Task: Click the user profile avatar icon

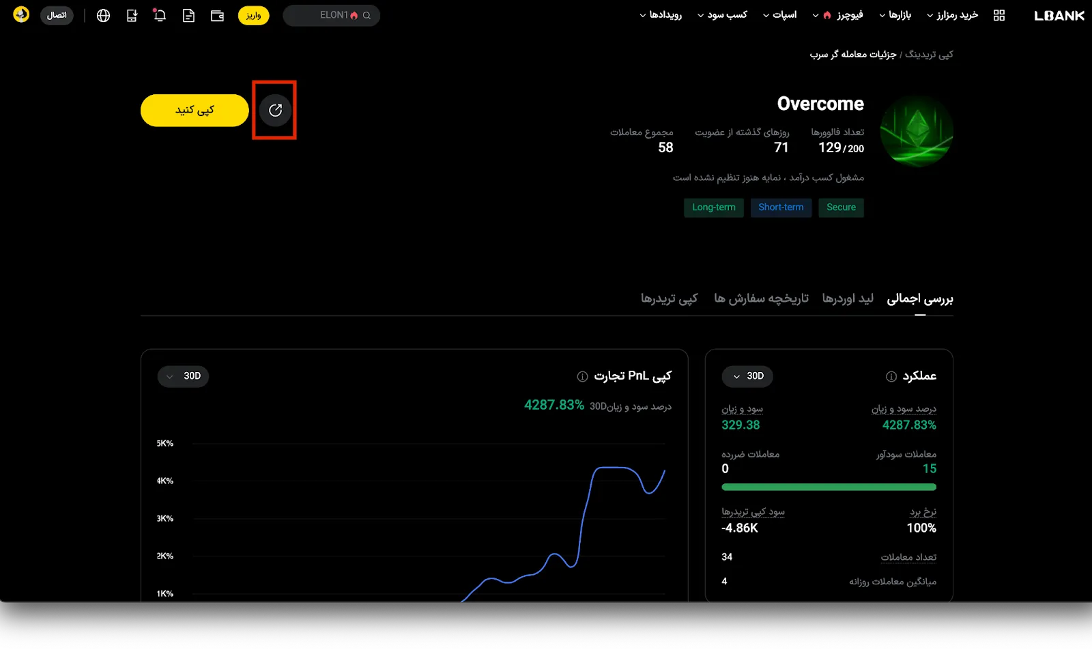Action: (21, 14)
